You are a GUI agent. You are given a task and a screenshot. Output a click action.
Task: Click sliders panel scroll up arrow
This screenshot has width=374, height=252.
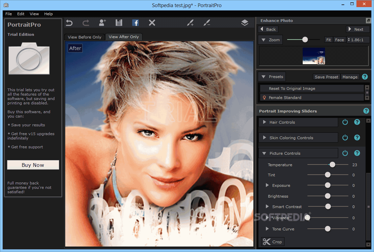369,121
